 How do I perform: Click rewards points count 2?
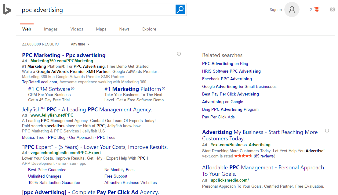click(x=311, y=10)
